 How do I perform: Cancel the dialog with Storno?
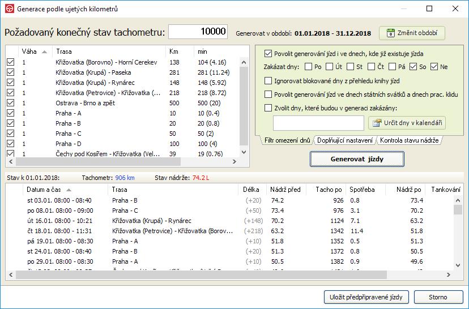[438, 297]
